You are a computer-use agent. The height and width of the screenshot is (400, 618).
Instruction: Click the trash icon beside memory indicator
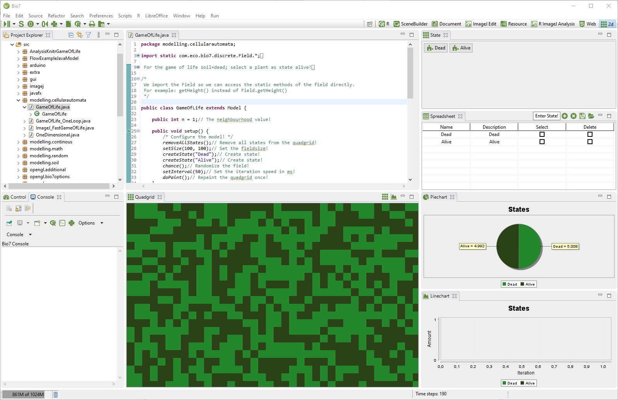tap(56, 395)
